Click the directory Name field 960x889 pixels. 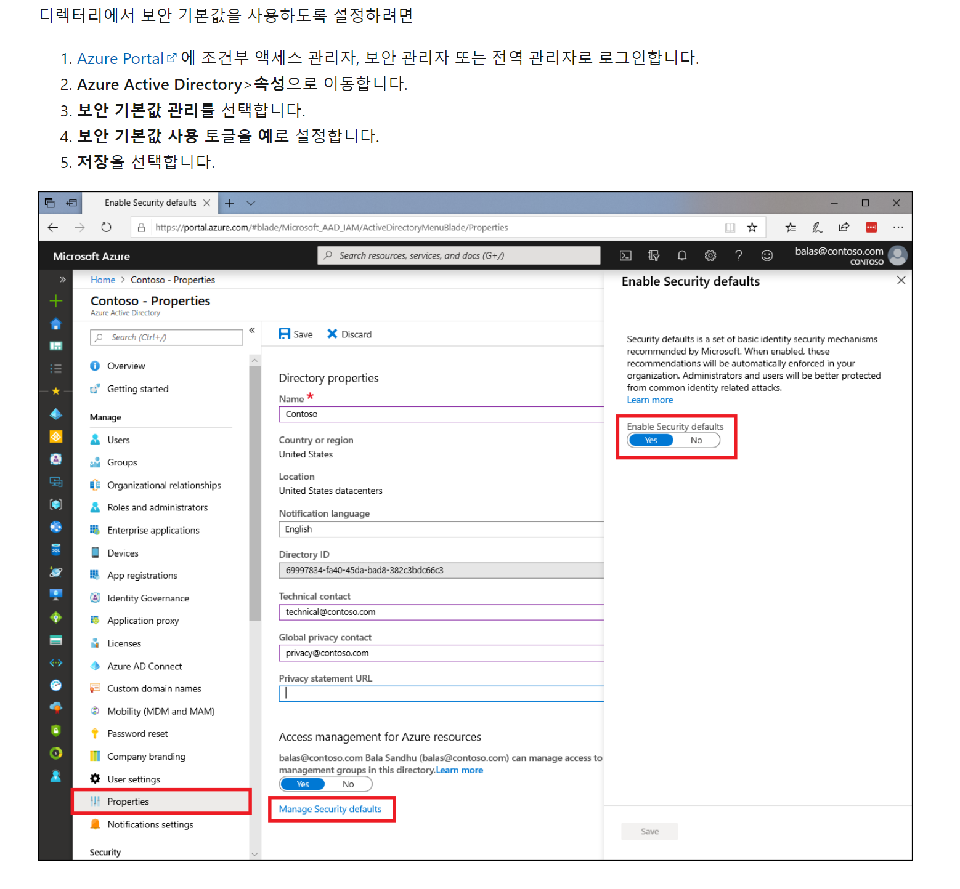point(441,414)
